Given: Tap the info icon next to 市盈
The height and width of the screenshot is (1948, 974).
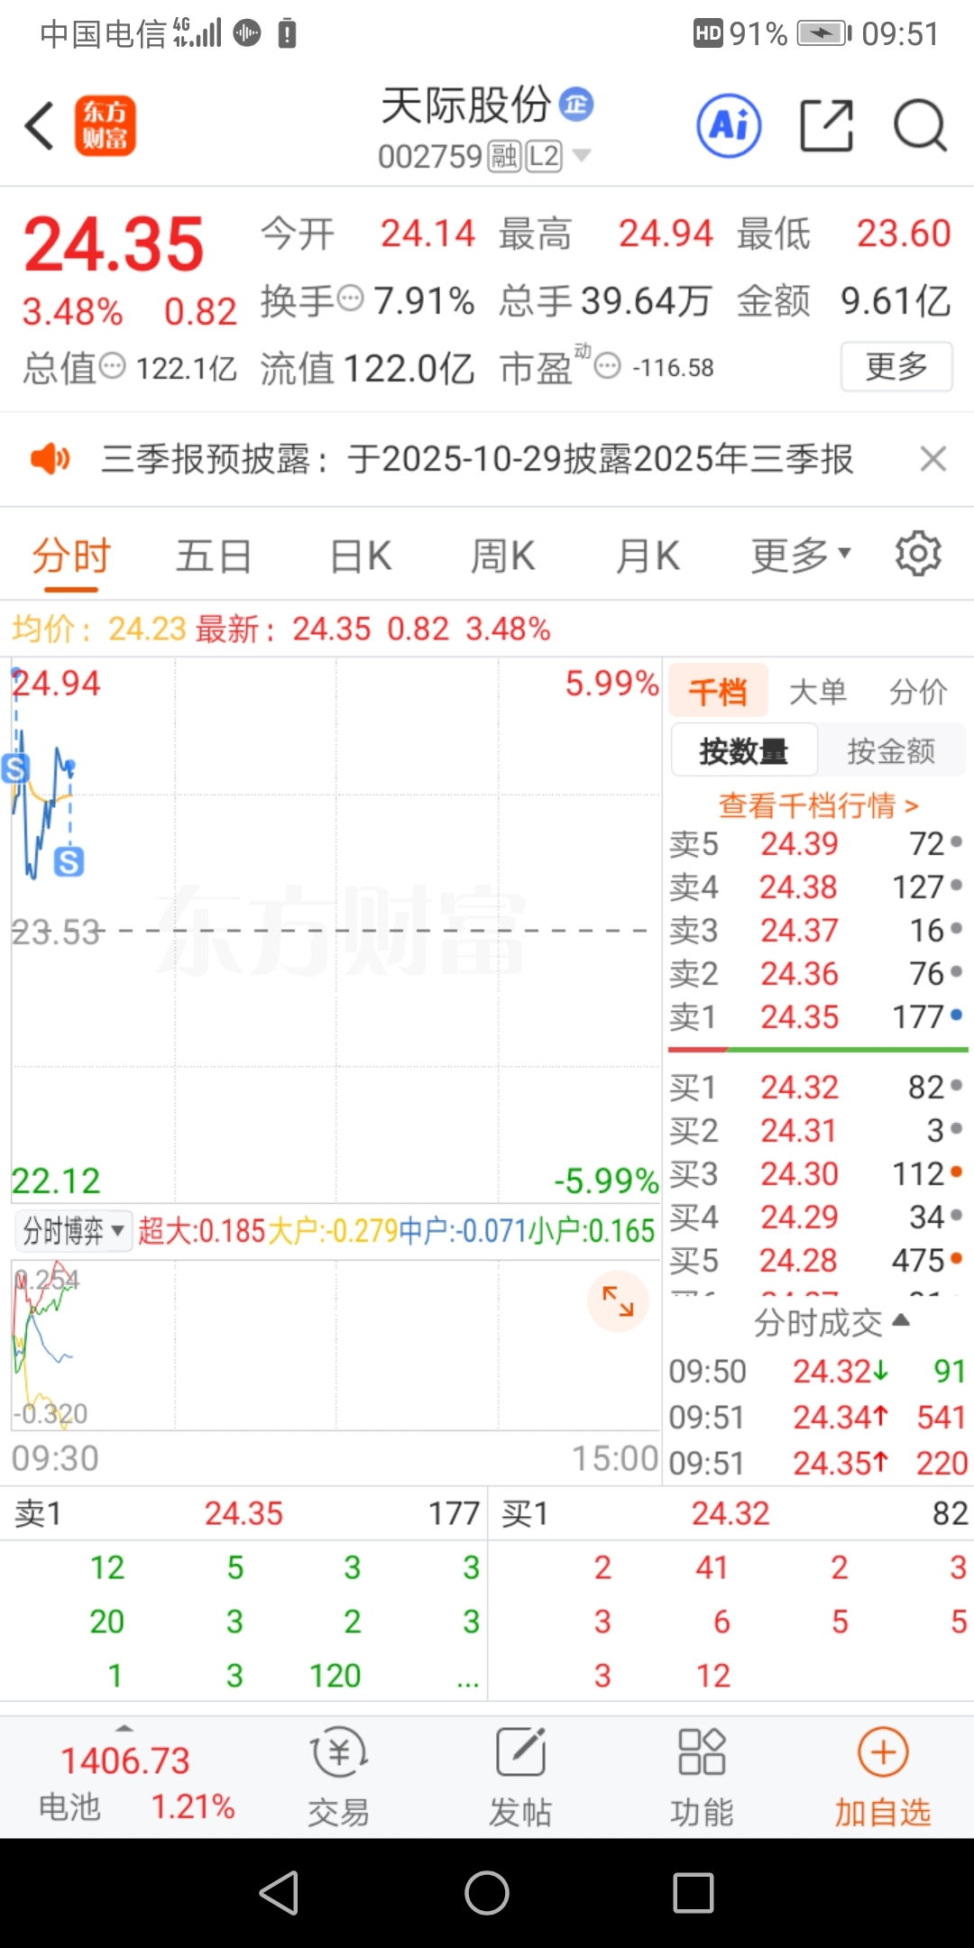Looking at the screenshot, I should [609, 366].
